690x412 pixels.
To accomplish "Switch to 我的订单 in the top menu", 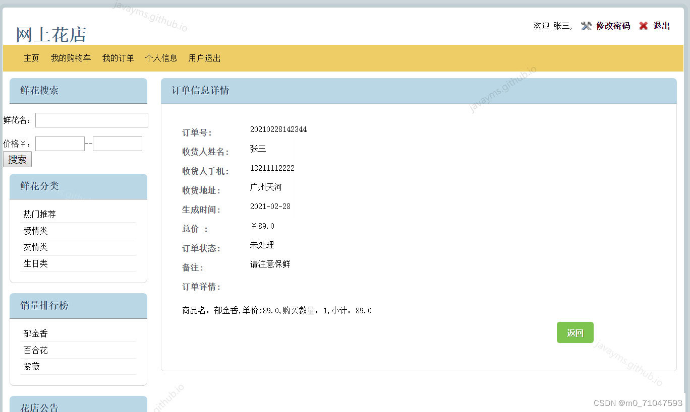I will 118,58.
